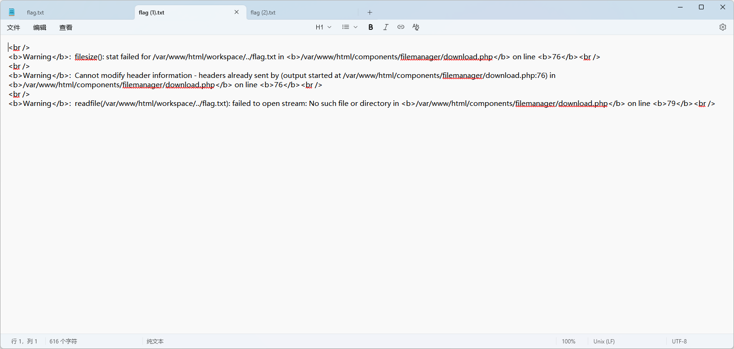This screenshot has height=349, width=734.
Task: Toggle bold formatting
Action: [371, 27]
